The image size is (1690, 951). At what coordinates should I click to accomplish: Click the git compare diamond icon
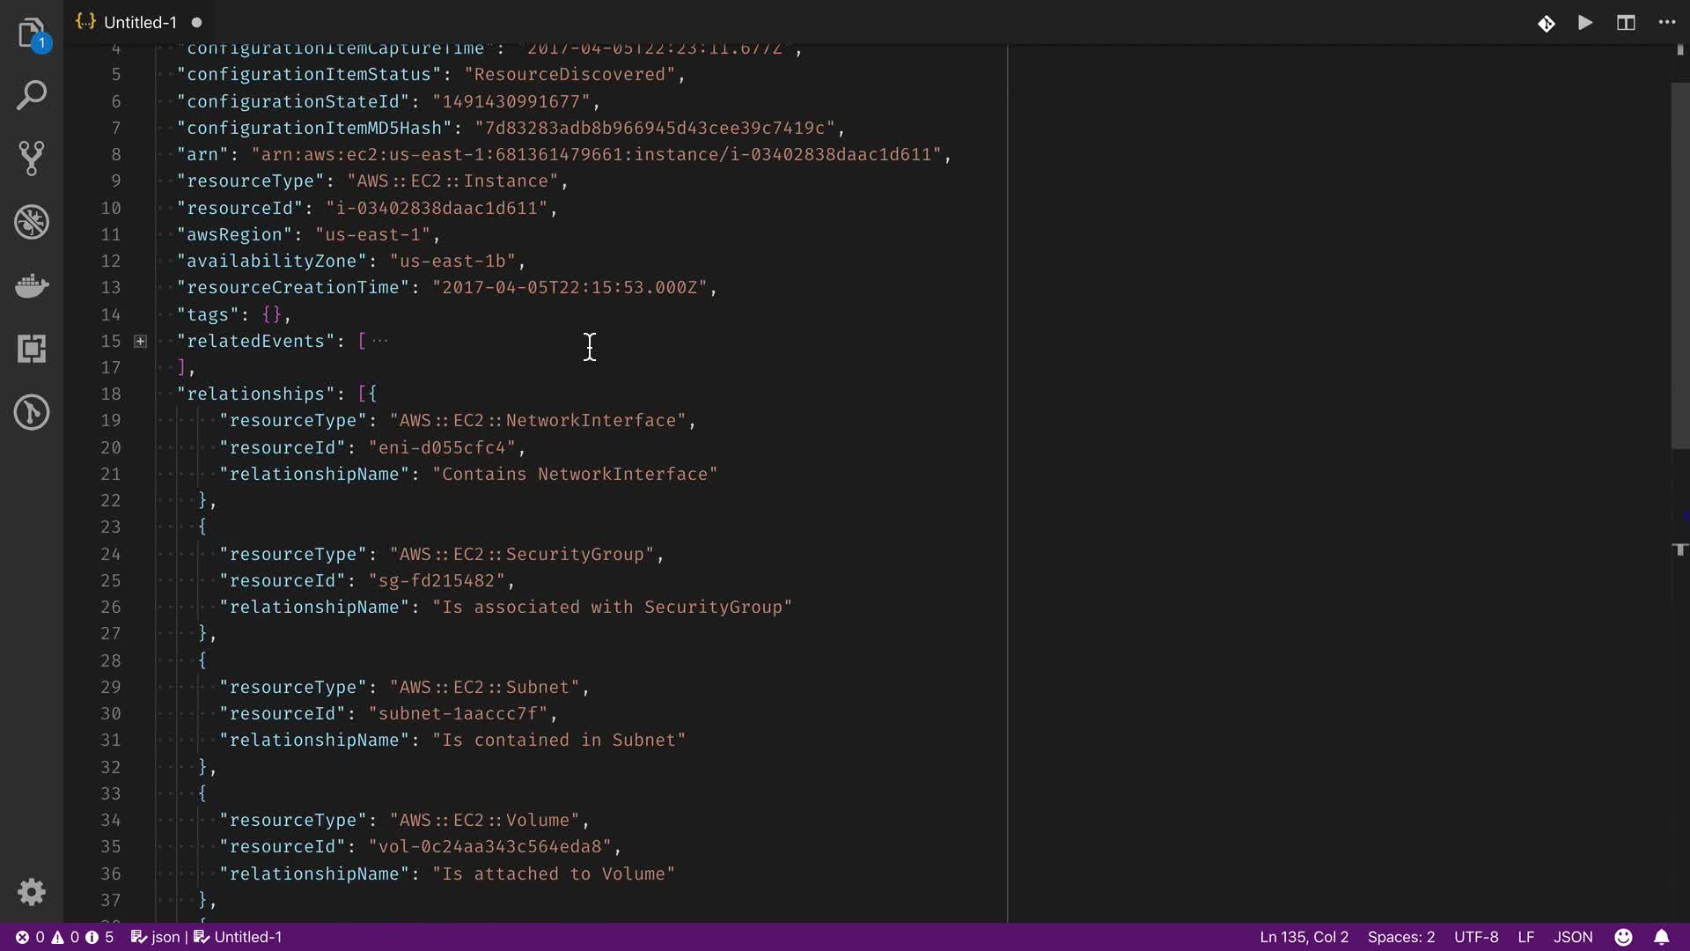(x=1547, y=23)
